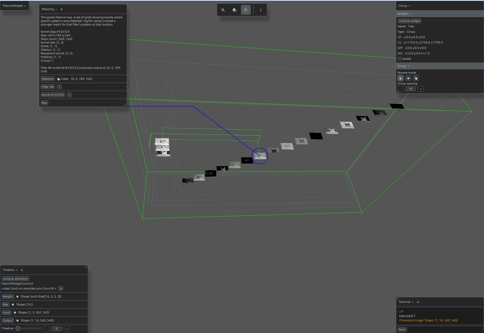Select the stacked browse mode icon

coord(416,78)
